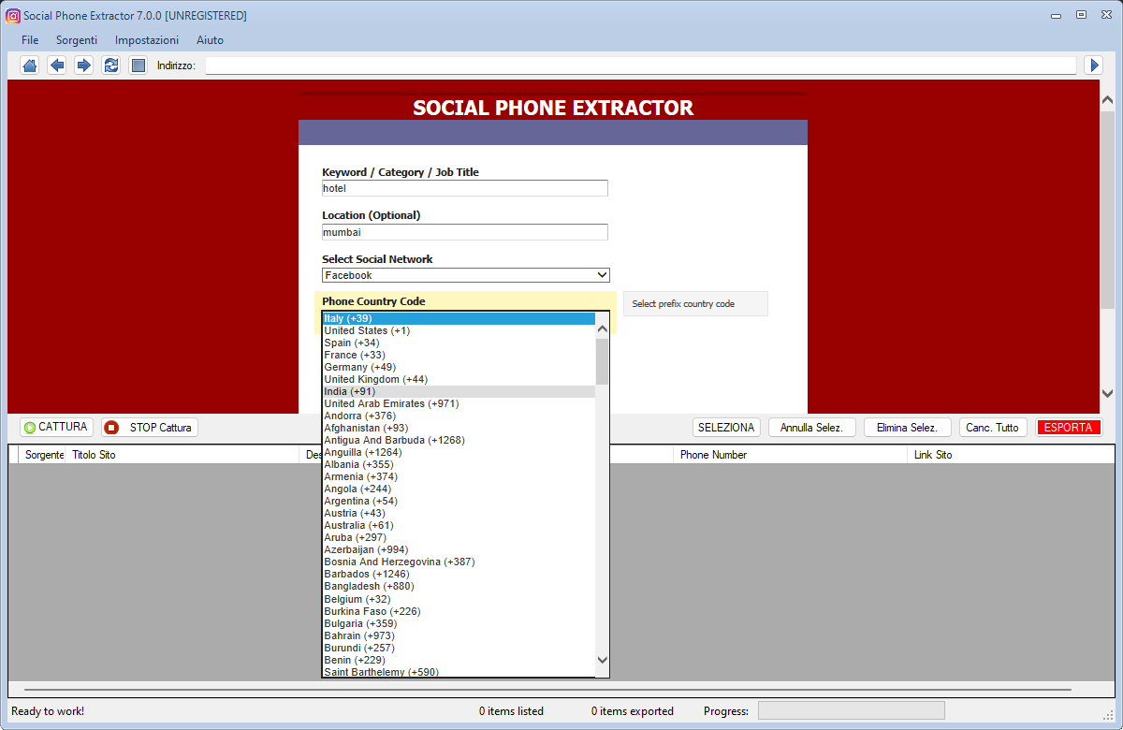Select Burkina Faso (+226) option
This screenshot has width=1123, height=730.
click(459, 611)
